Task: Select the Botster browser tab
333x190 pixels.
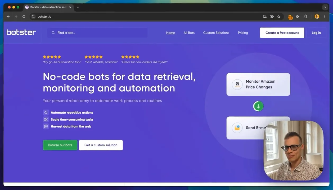Action: [48, 7]
